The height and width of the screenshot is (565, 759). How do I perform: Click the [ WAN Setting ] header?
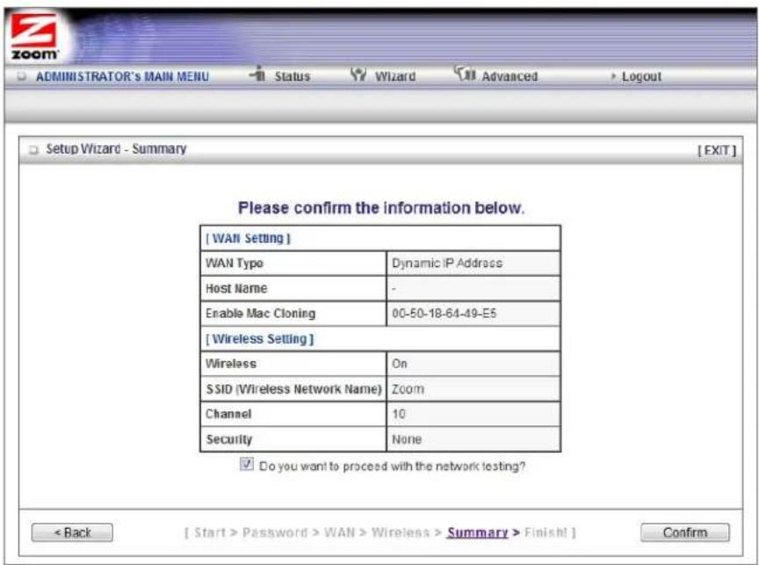[x=248, y=238]
